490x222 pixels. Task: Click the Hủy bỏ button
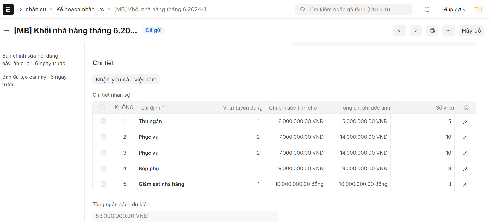(471, 30)
